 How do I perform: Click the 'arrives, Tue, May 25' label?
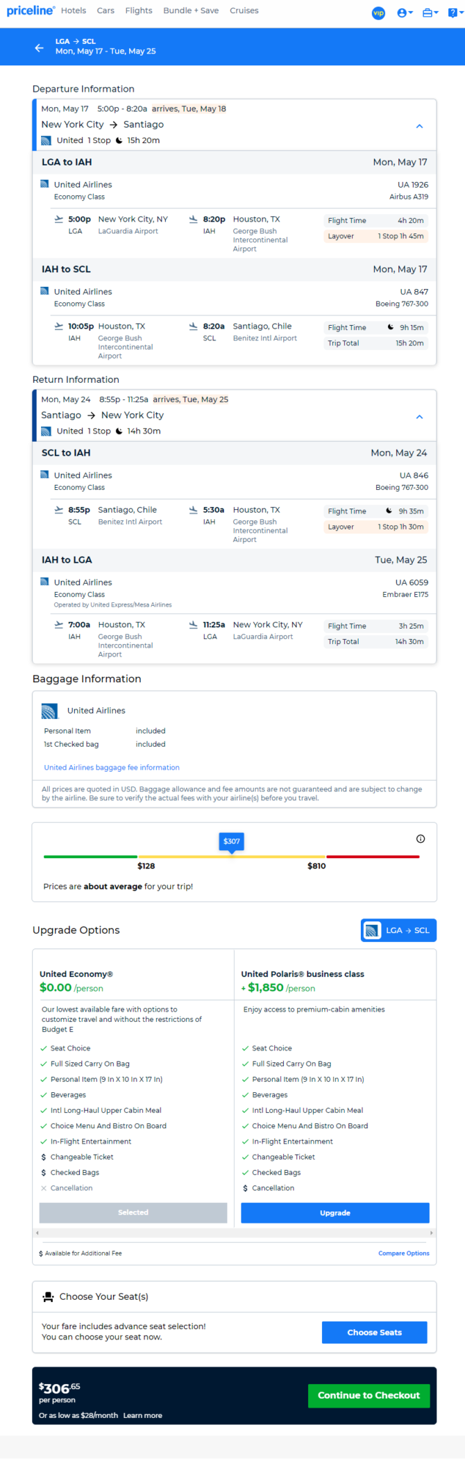[190, 399]
